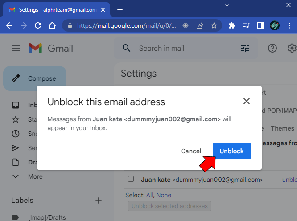297x221 pixels.
Task: Close the dialog with the X icon
Action: click(247, 101)
